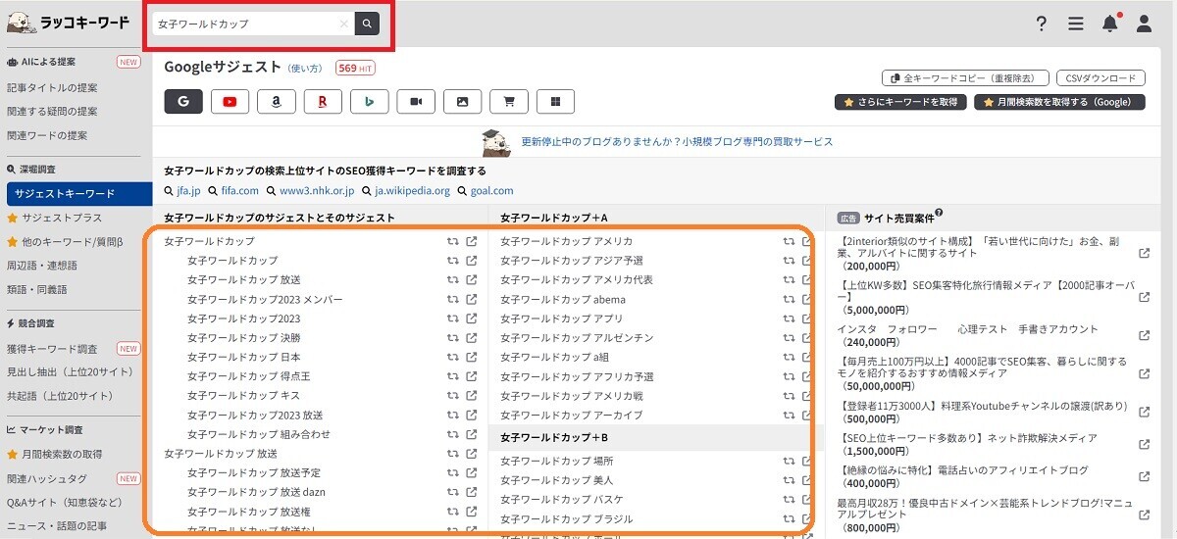This screenshot has width=1177, height=539.
Task: Open ニュース・話題の記事 in sidebar
Action: [x=56, y=526]
